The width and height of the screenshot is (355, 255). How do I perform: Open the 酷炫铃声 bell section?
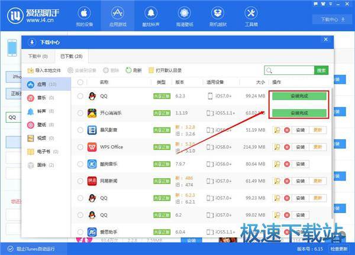point(151,17)
